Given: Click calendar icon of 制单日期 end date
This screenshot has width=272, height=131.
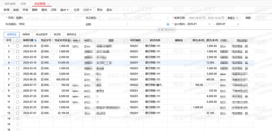Looking at the screenshot, I should (x=223, y=18).
